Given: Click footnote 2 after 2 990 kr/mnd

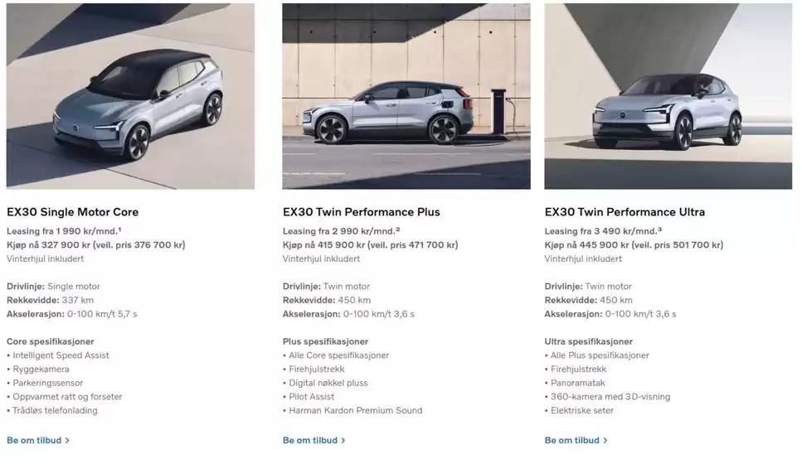Looking at the screenshot, I should [x=397, y=230].
